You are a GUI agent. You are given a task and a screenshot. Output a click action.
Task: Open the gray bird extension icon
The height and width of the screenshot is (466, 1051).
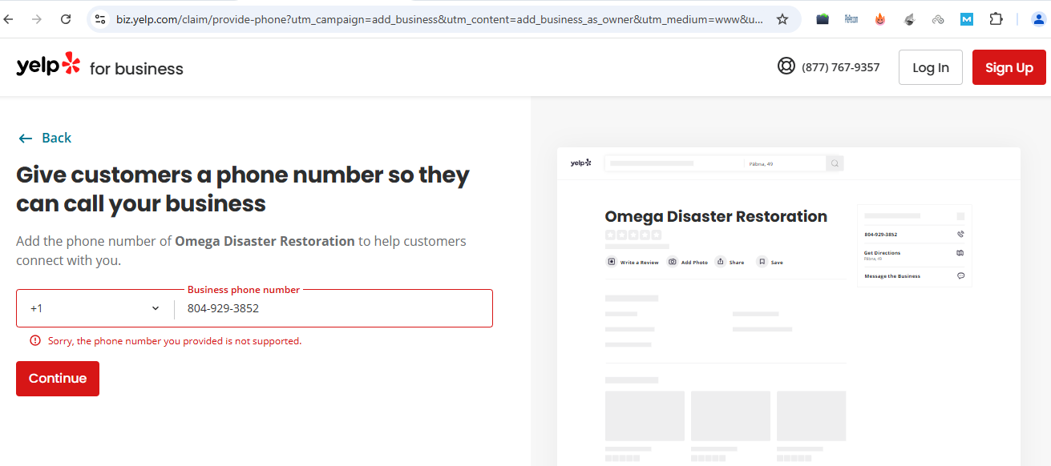pyautogui.click(x=909, y=19)
